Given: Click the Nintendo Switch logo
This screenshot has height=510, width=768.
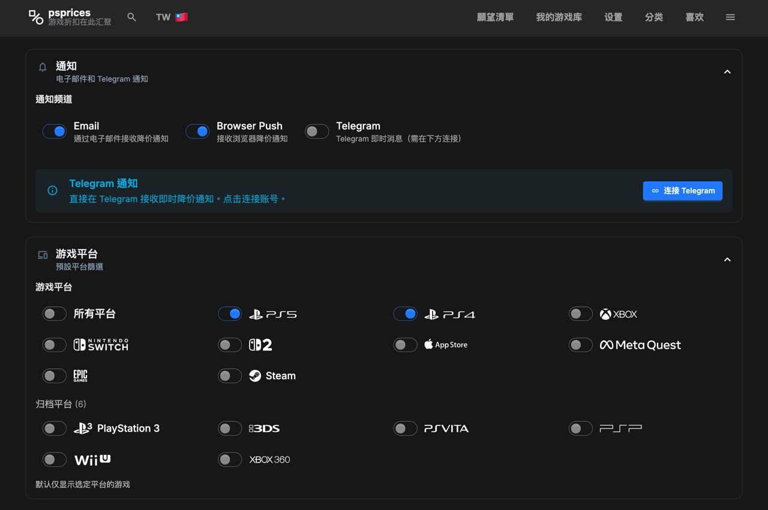Looking at the screenshot, I should point(100,345).
